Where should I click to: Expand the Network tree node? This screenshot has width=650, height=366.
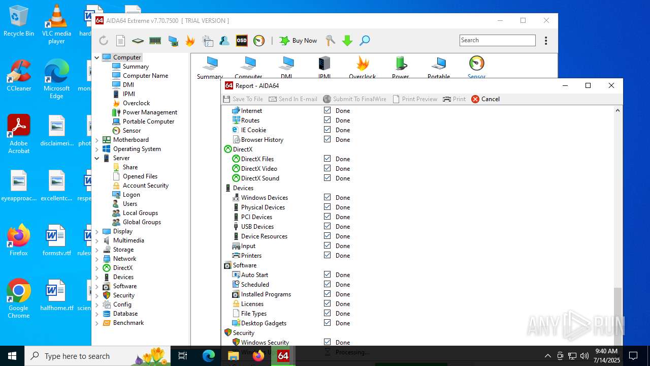[96, 259]
